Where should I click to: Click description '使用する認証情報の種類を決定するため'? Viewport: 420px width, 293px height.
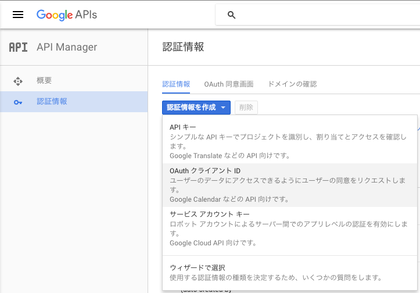click(232, 278)
